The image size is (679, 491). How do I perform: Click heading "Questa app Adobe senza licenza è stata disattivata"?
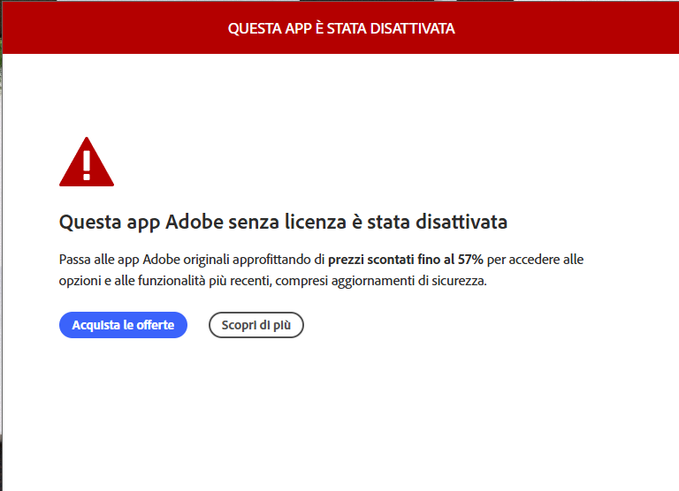pyautogui.click(x=283, y=222)
